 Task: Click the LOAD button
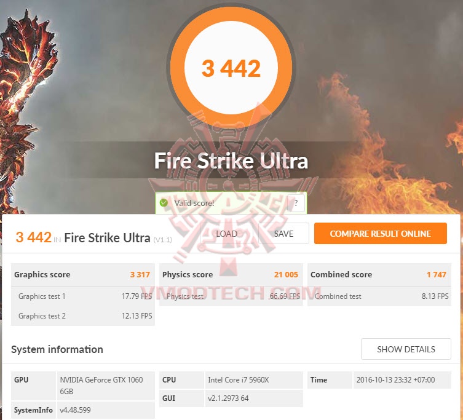pos(226,234)
